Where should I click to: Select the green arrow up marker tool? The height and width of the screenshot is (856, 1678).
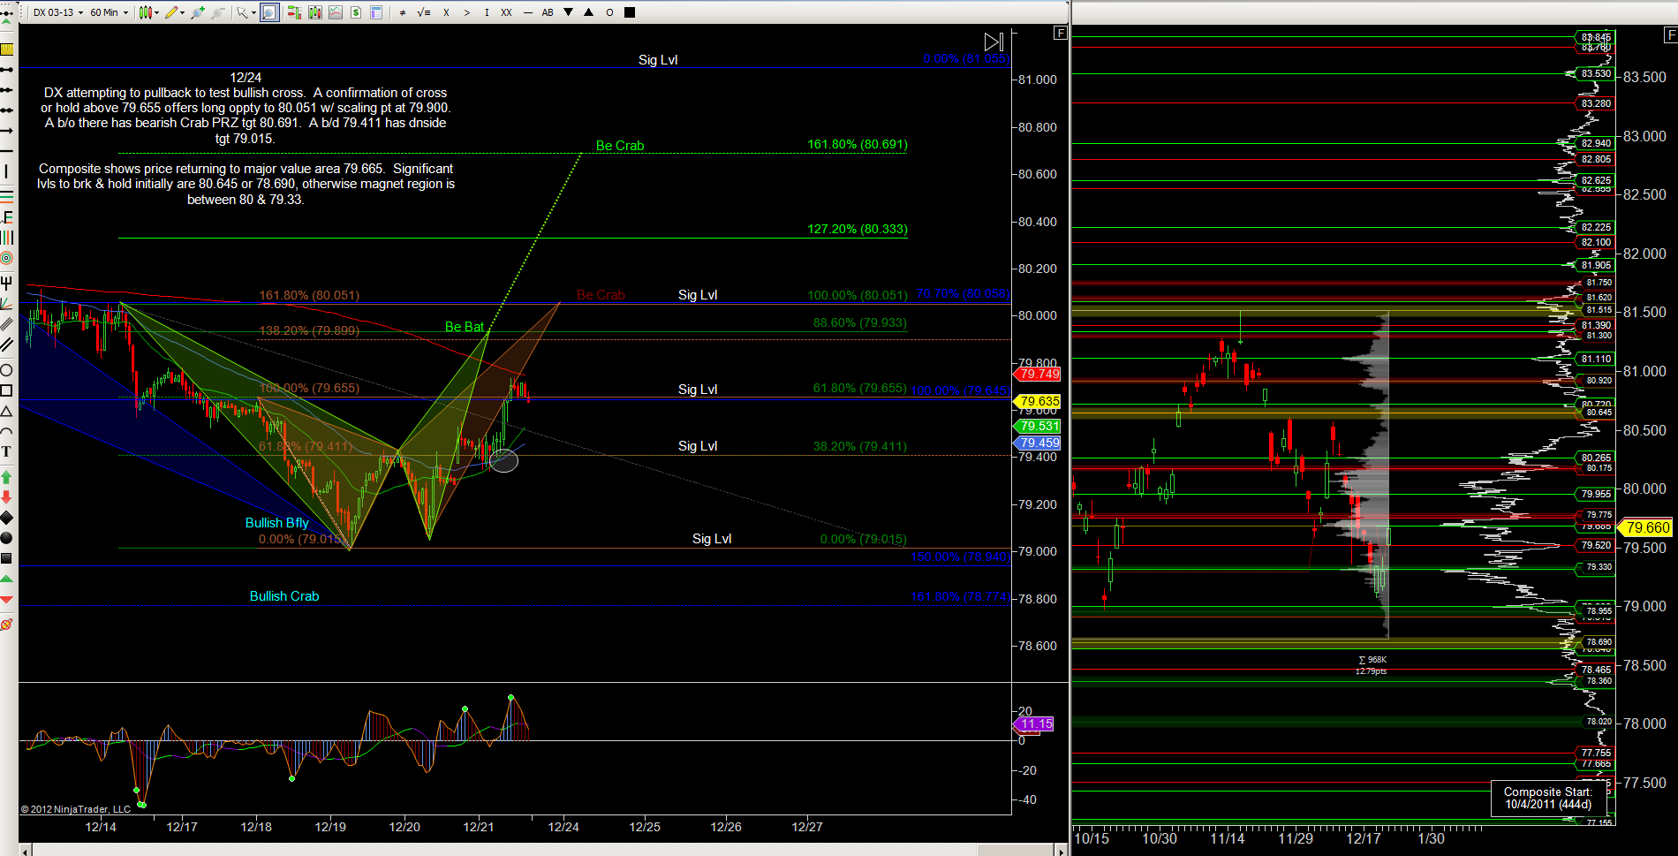point(6,477)
